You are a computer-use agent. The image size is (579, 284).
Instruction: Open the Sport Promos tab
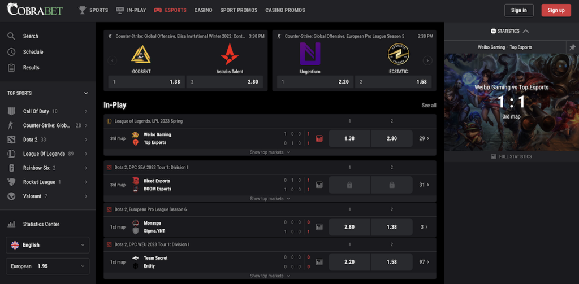[239, 10]
